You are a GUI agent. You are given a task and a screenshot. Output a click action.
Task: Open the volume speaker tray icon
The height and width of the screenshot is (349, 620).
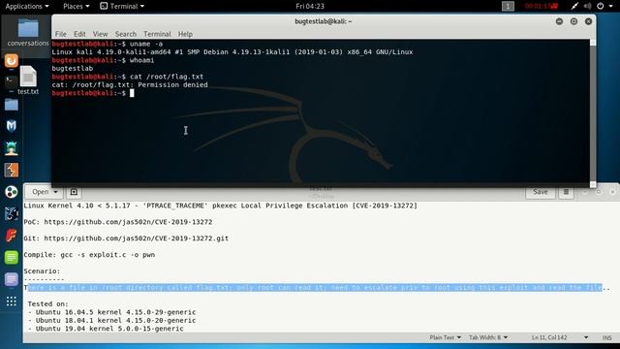tap(588, 6)
